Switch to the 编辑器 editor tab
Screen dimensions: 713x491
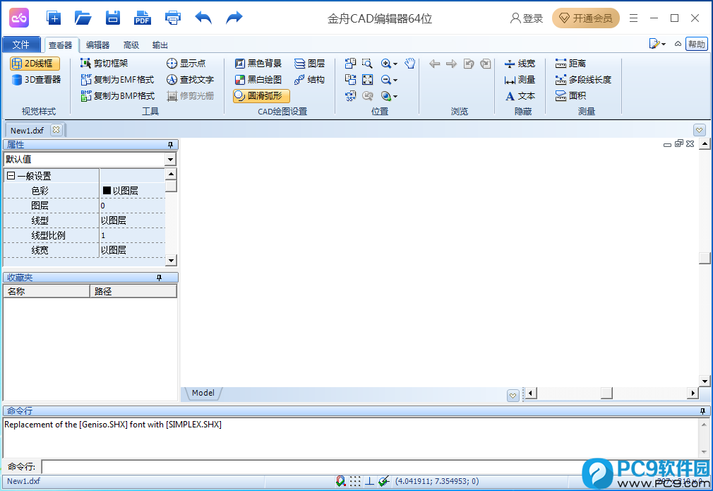[97, 45]
